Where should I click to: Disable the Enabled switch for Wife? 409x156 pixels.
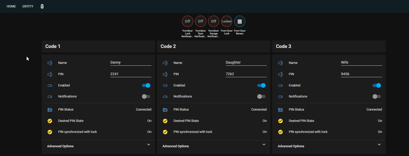point(377,85)
